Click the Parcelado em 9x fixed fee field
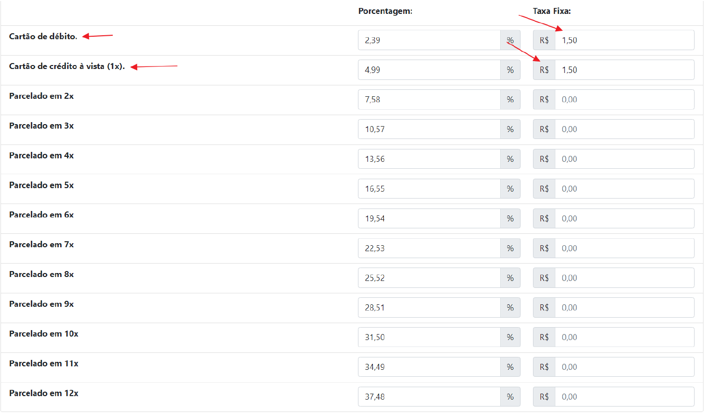This screenshot has height=413, width=705. pyautogui.click(x=624, y=308)
